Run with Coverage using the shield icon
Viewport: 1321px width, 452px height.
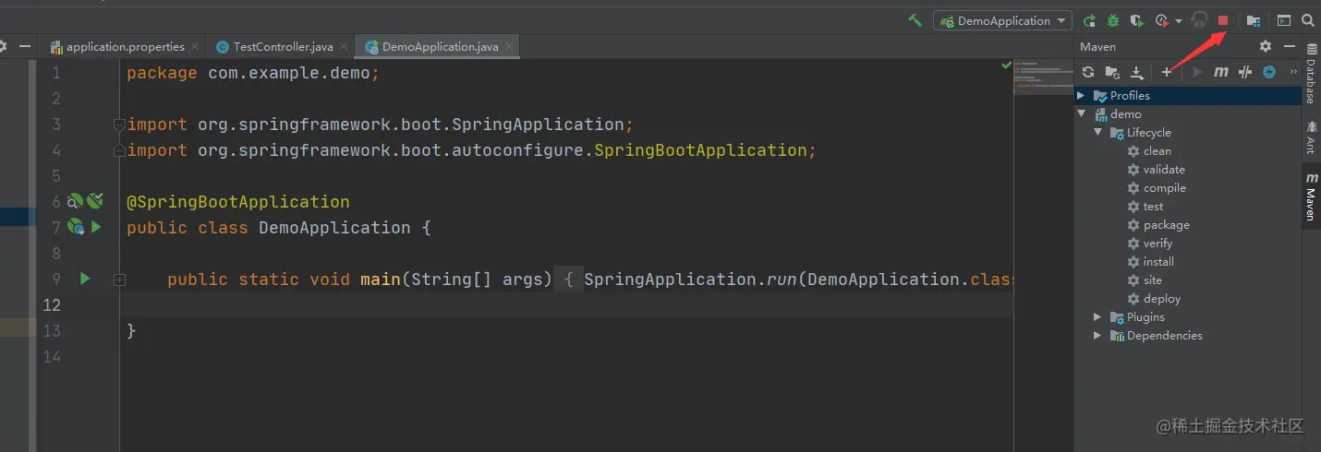1138,20
